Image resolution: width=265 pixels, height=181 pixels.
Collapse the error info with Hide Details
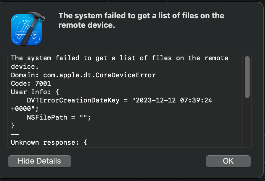40,161
